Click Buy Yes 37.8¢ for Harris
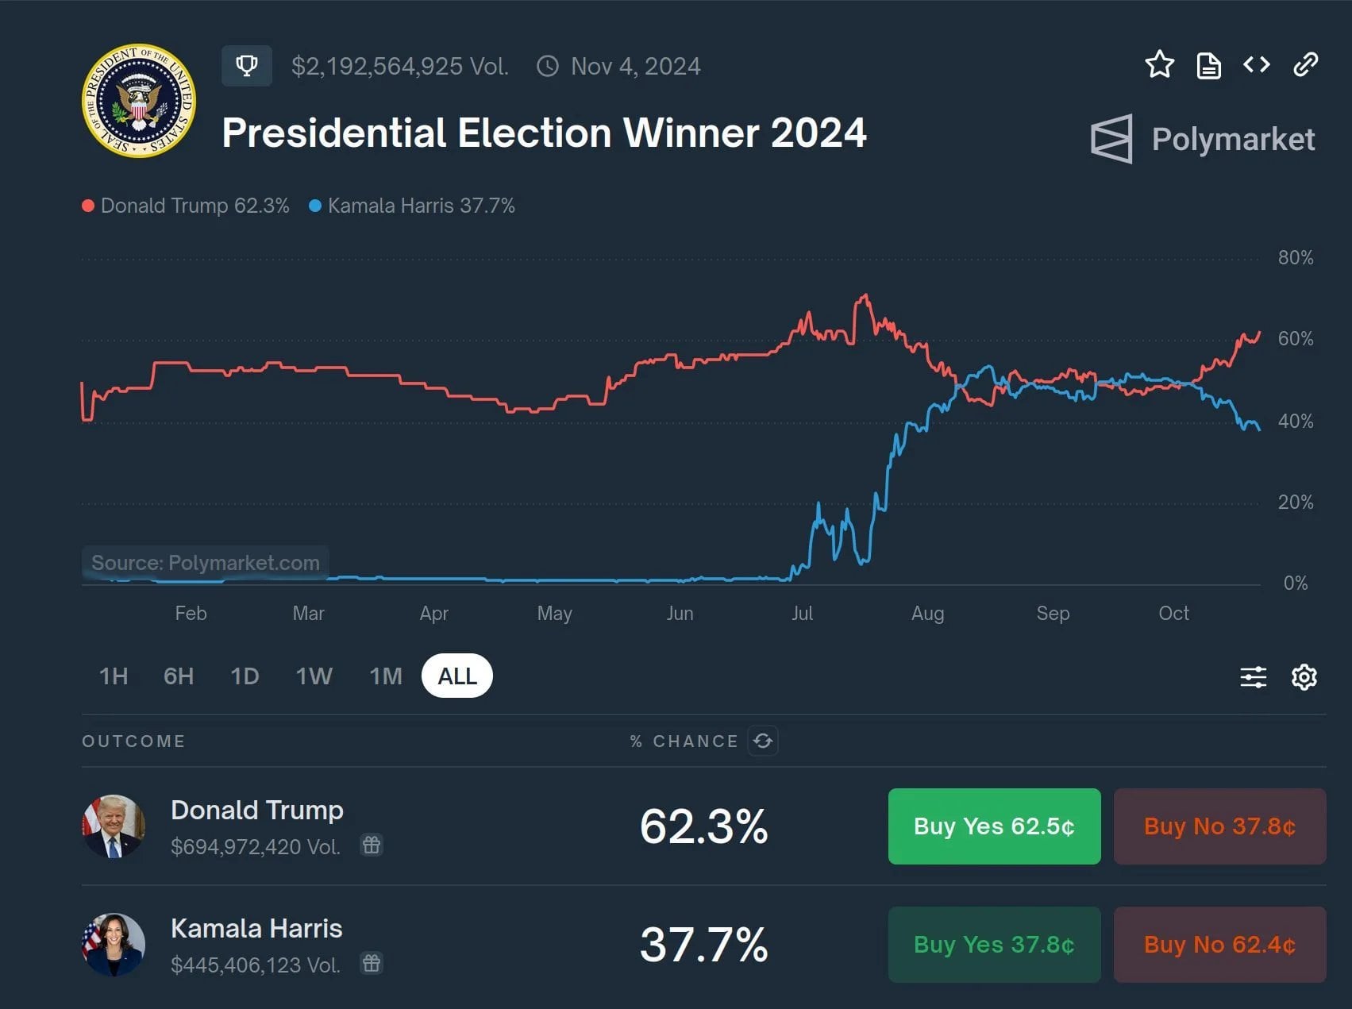 [x=994, y=945]
